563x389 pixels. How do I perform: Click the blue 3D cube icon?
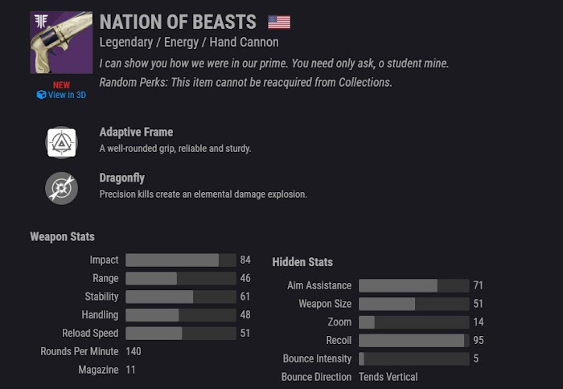[41, 95]
